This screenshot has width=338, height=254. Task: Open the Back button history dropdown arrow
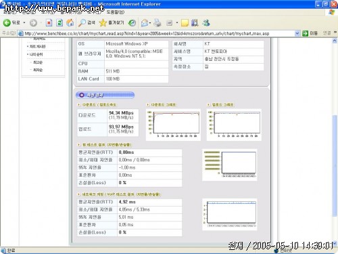tap(24, 23)
